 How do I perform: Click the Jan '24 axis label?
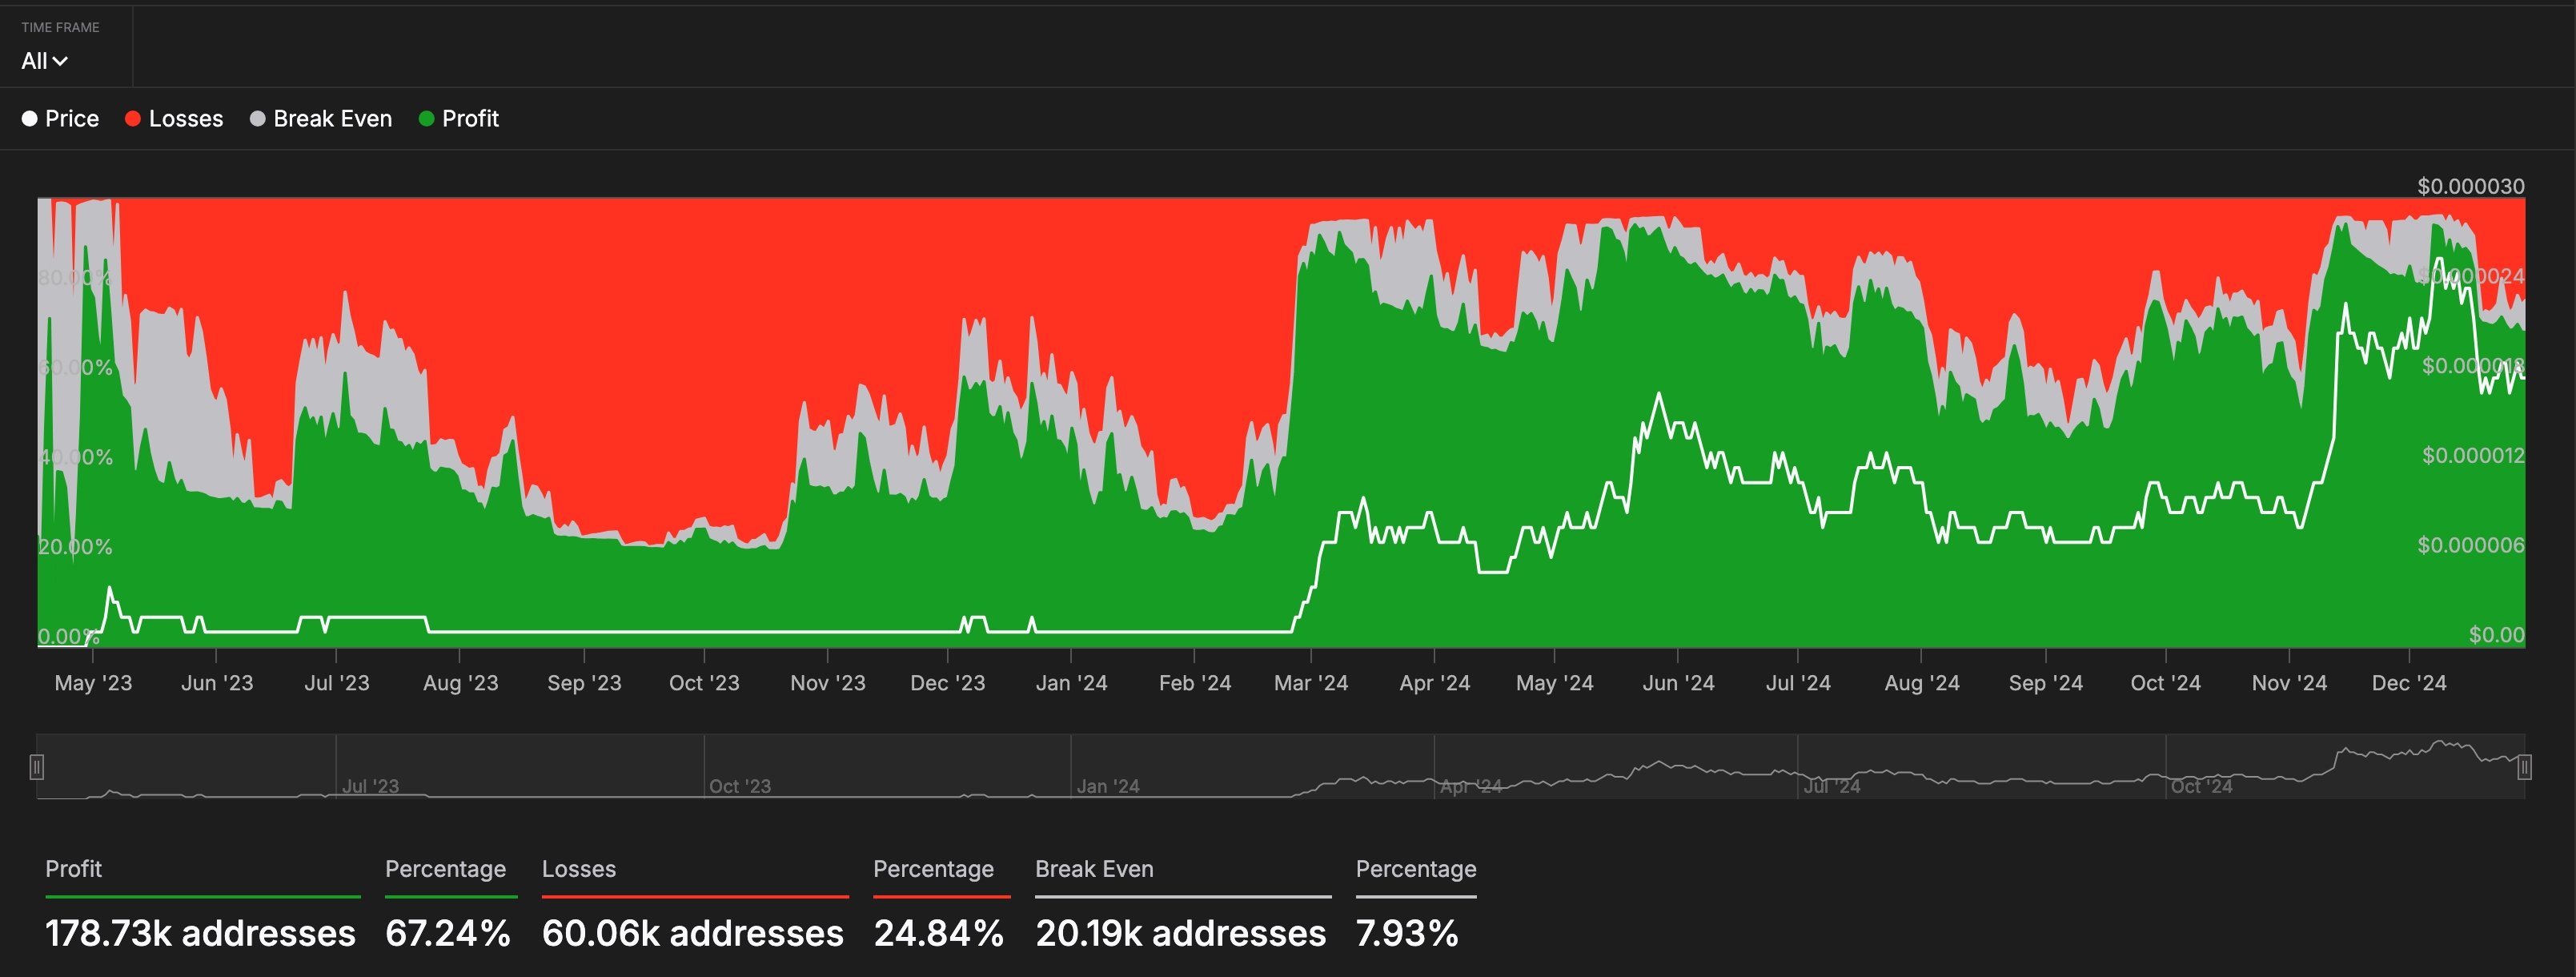tap(1071, 683)
